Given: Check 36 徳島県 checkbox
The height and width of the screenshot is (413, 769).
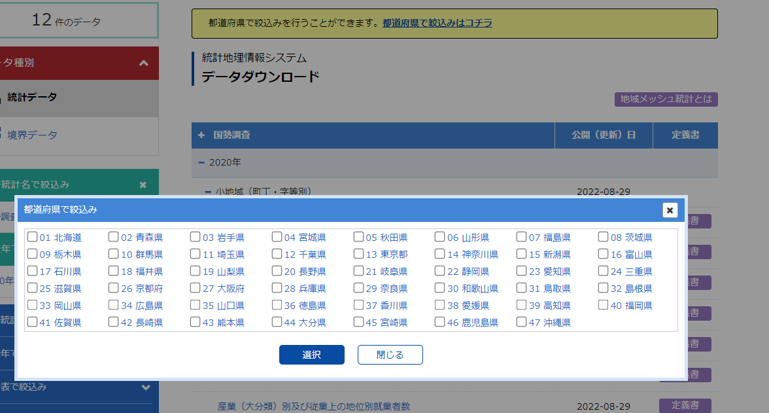Looking at the screenshot, I should (277, 305).
